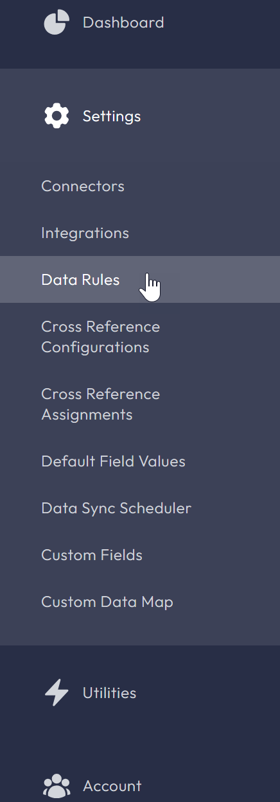Navigate to Default Field Values

tap(113, 461)
